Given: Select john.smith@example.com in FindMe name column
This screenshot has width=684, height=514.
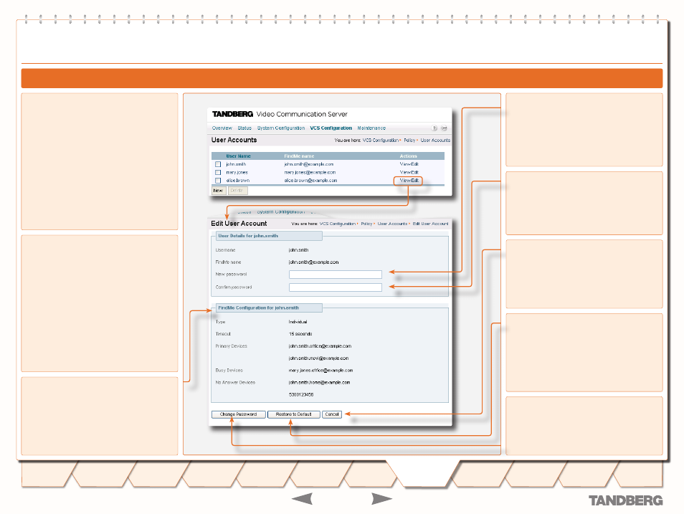Looking at the screenshot, I should tap(309, 164).
